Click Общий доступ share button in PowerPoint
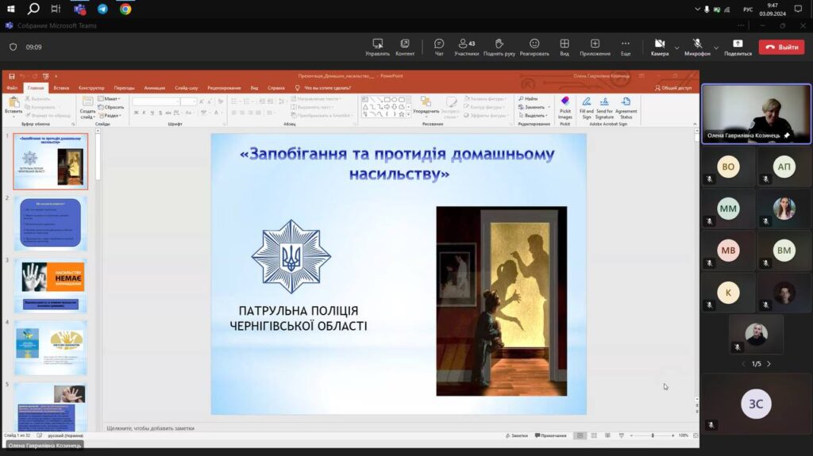This screenshot has height=456, width=813. (673, 88)
